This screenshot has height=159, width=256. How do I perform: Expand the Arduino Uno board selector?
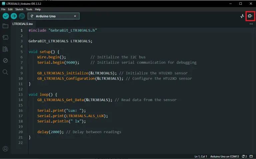(x=54, y=16)
